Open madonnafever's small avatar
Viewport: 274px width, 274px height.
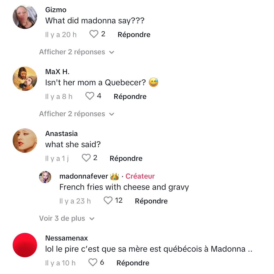coord(45,177)
